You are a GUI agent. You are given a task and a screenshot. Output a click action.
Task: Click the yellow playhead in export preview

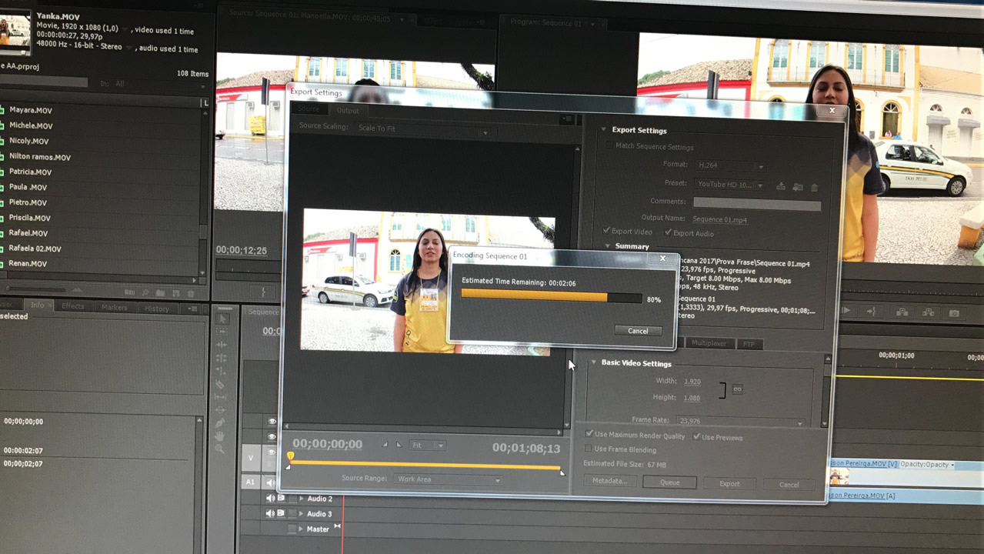click(291, 456)
